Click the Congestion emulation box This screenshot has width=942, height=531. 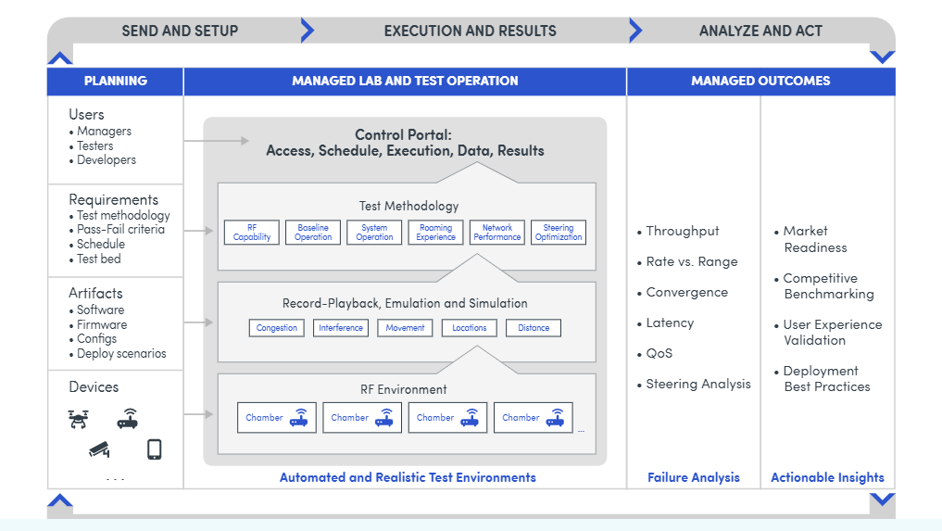(277, 328)
